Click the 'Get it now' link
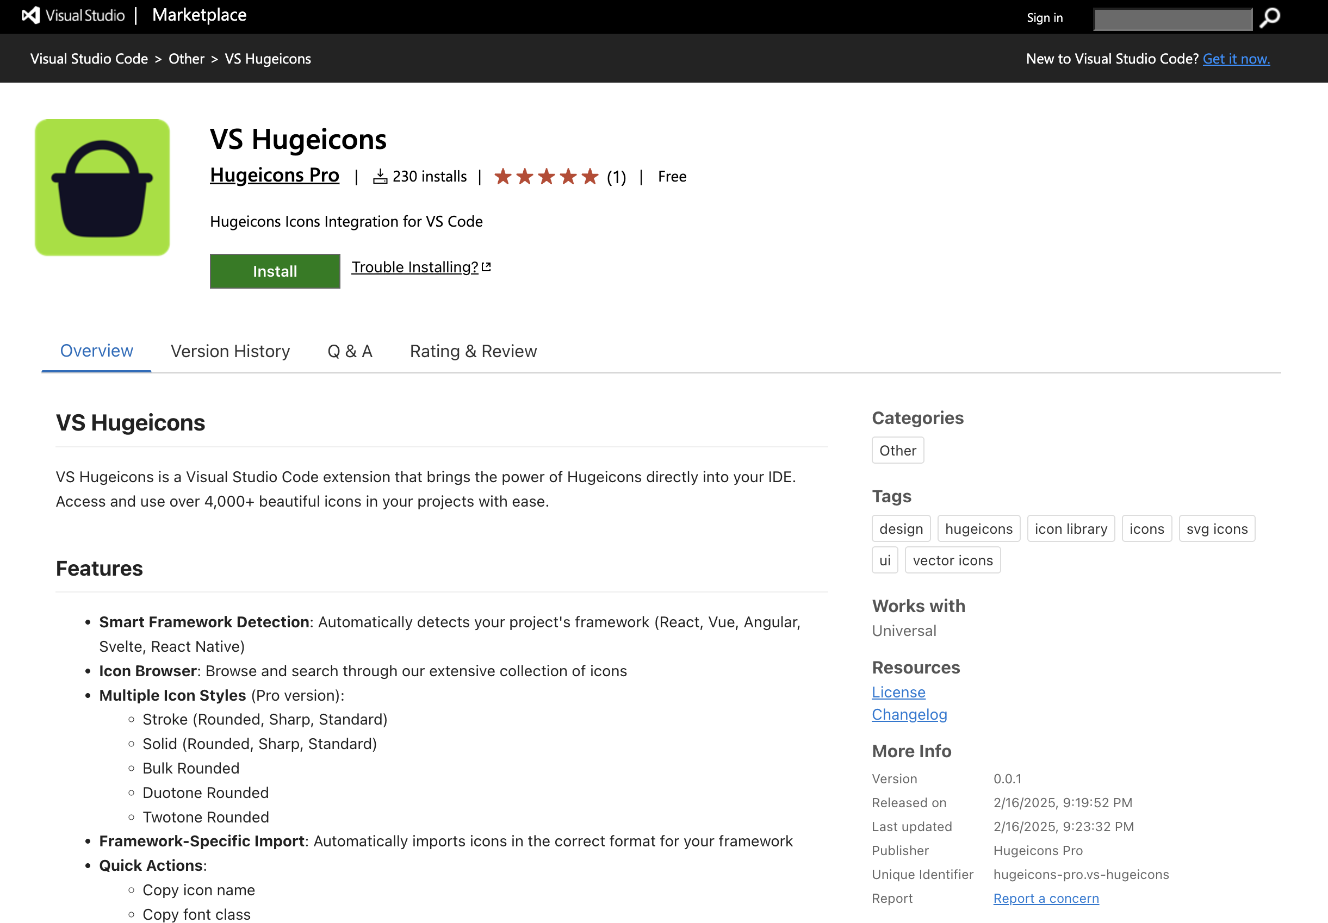The width and height of the screenshot is (1328, 923). click(1236, 59)
